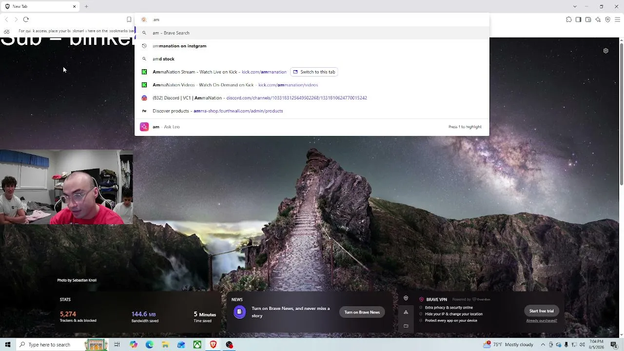Click "Turn on Brave News" button
Screen dimensions: 624x351
[362, 312]
